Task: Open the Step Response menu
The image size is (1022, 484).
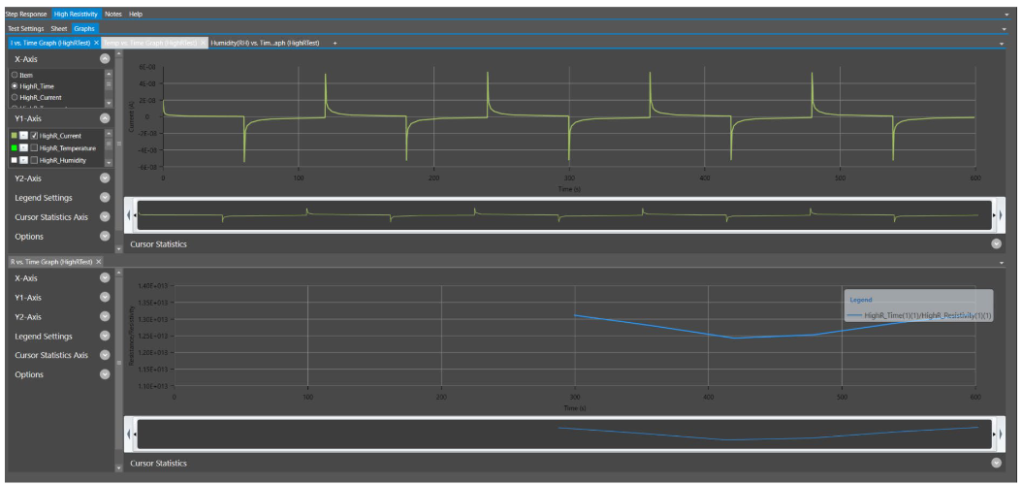Action: point(26,15)
